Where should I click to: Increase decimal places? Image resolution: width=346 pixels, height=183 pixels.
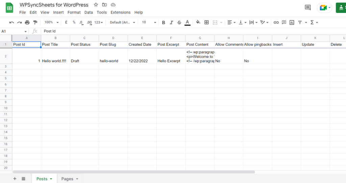89,23
